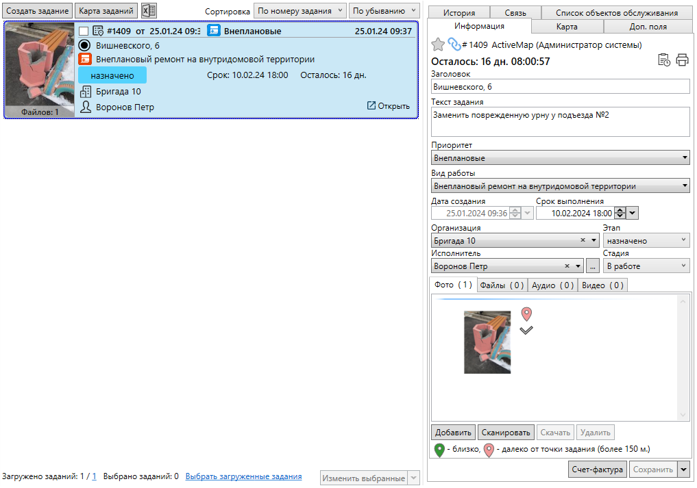Click the print icon in Information panel

[x=682, y=60]
